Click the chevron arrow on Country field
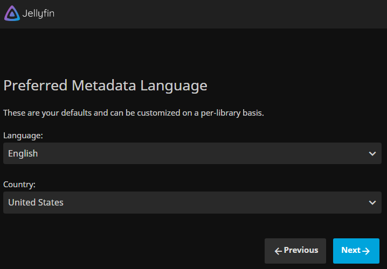 pos(372,203)
